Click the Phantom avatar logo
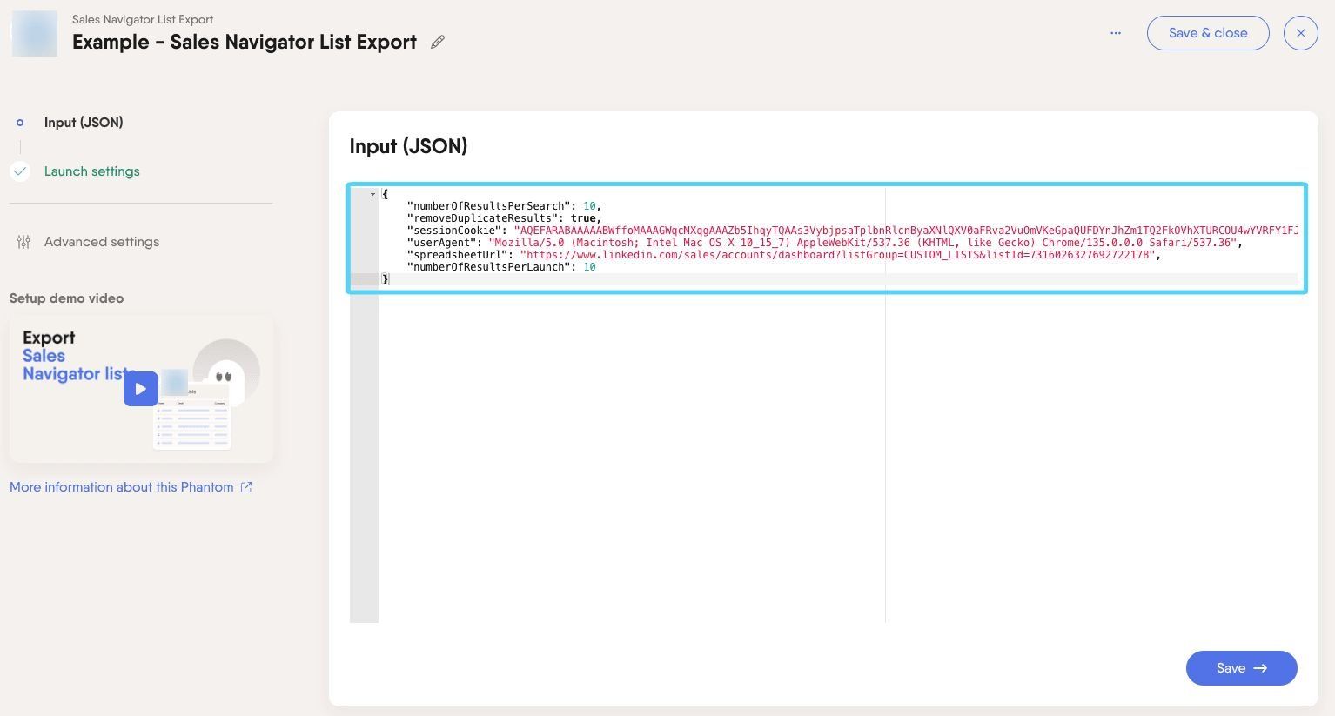 35,34
